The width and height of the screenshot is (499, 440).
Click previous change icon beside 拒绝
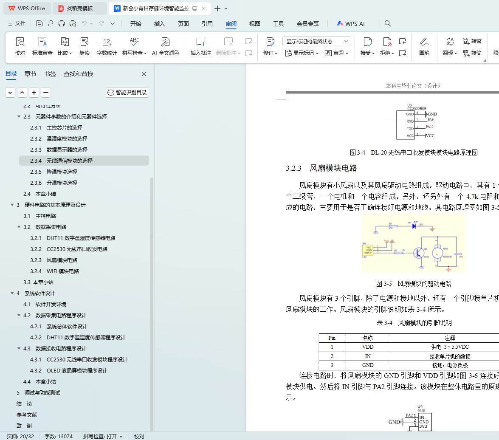pos(403,41)
